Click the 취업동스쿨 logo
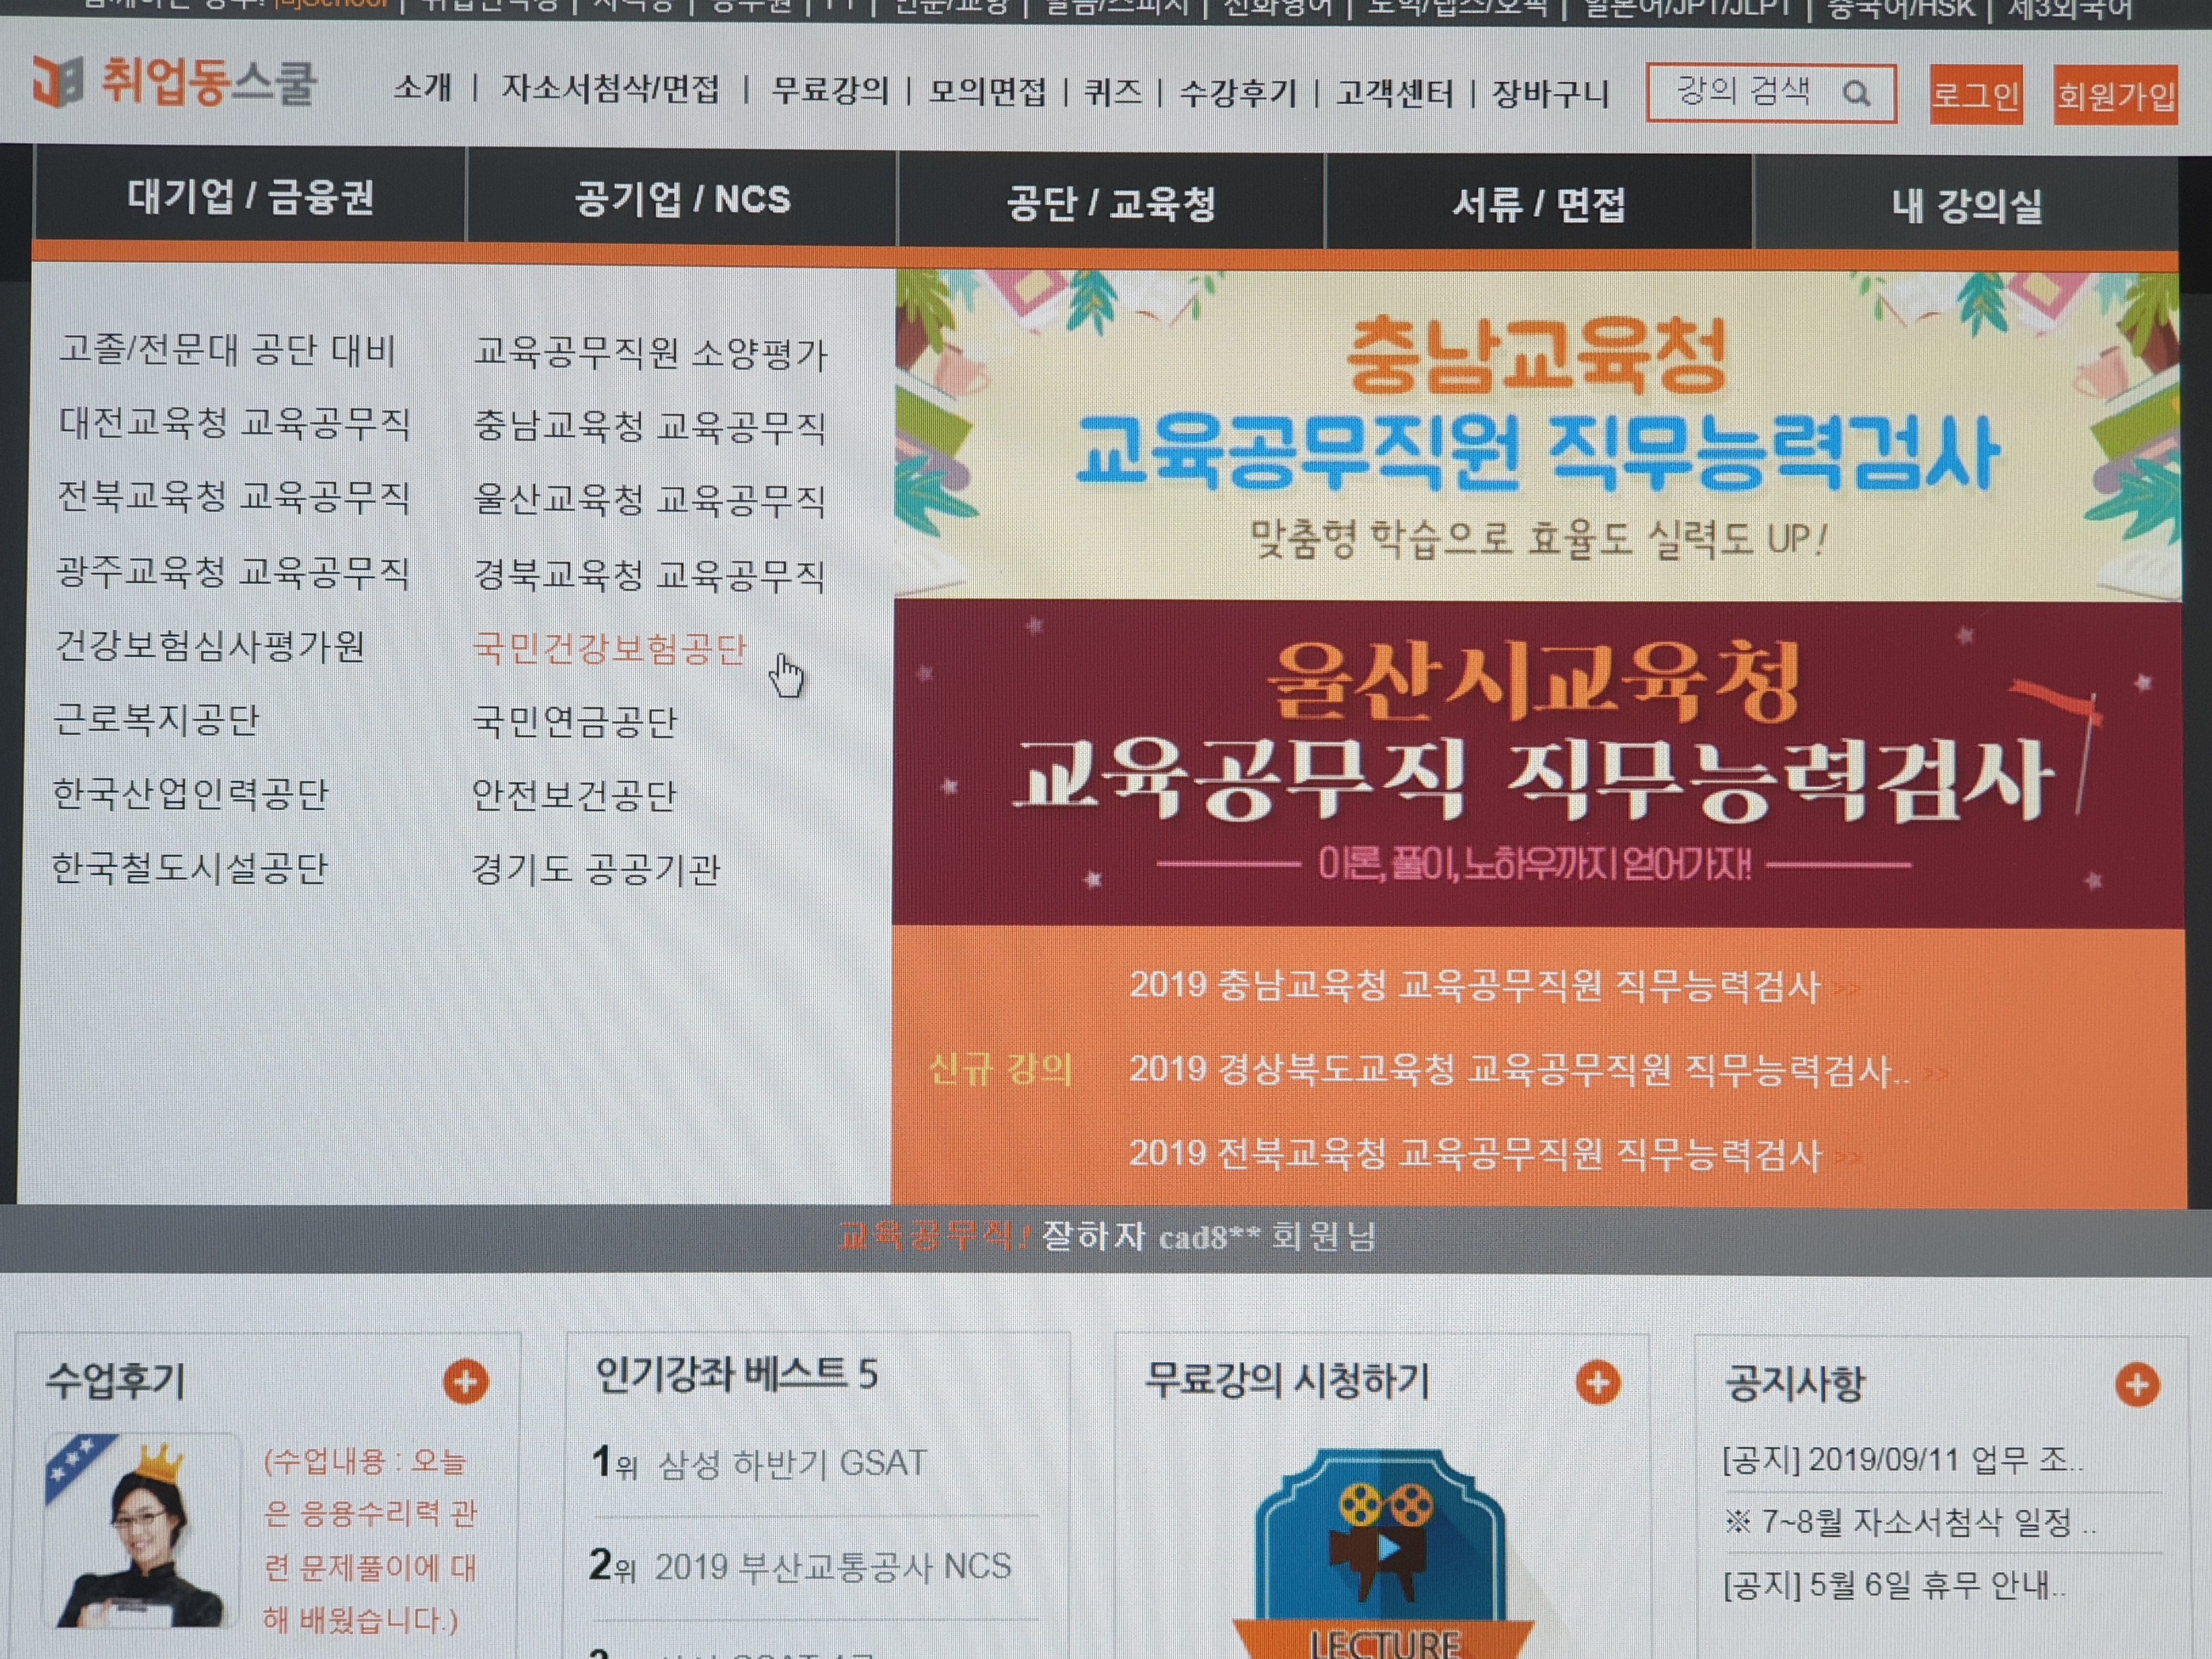 coord(174,82)
